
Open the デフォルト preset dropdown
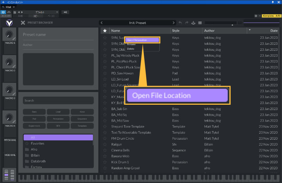[42, 12]
